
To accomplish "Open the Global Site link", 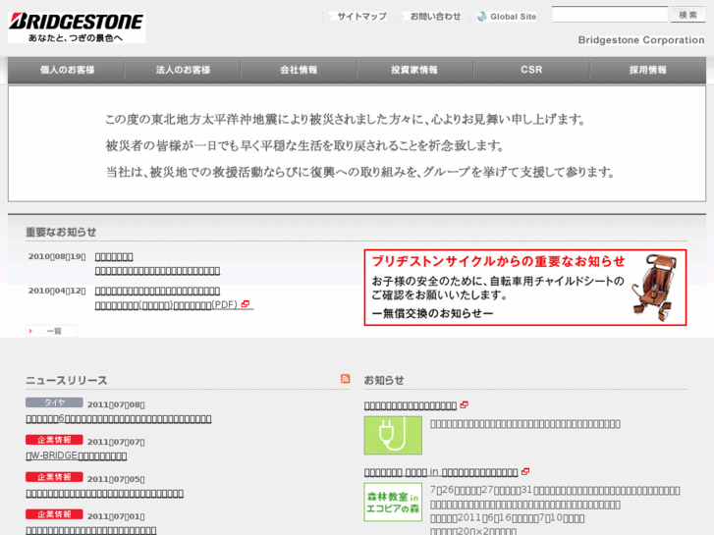I will coord(513,17).
